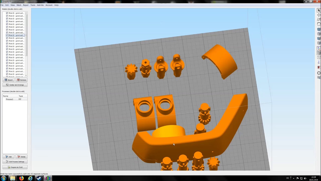Toggle the coordinate axes display
321x181 pixels.
(x=319, y=49)
